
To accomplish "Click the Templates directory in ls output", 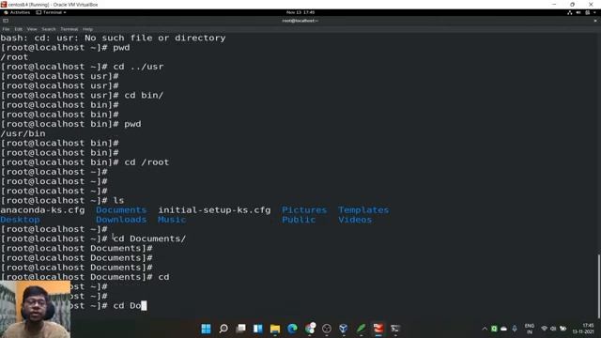I will pyautogui.click(x=363, y=210).
